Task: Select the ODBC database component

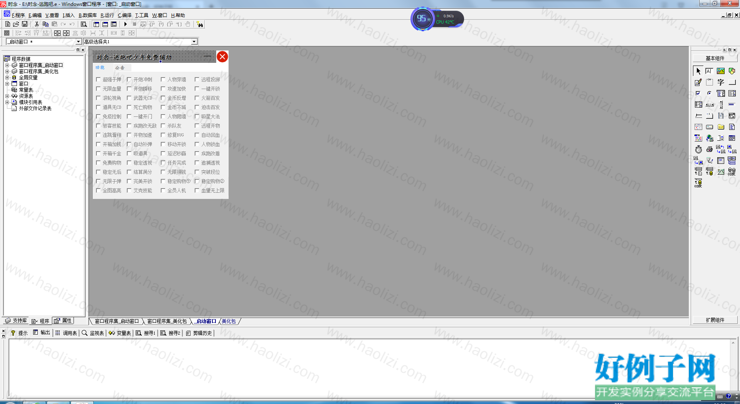Action: click(x=732, y=172)
